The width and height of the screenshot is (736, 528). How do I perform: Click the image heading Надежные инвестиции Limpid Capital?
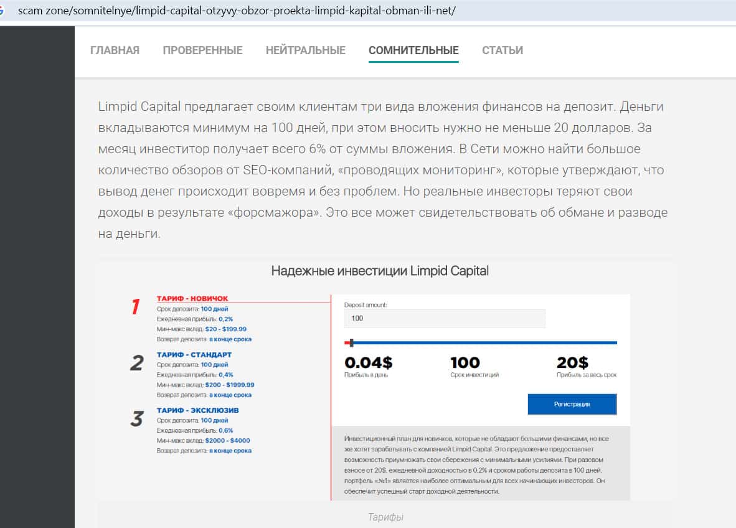tap(380, 271)
